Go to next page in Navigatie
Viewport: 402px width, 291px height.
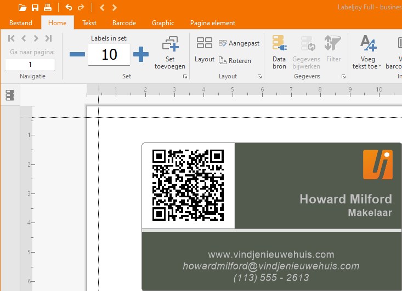click(x=36, y=38)
